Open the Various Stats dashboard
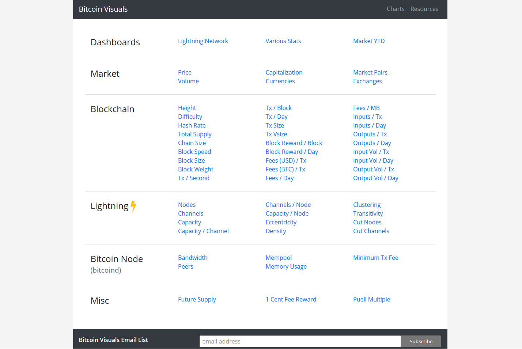The height and width of the screenshot is (349, 522). tap(283, 41)
